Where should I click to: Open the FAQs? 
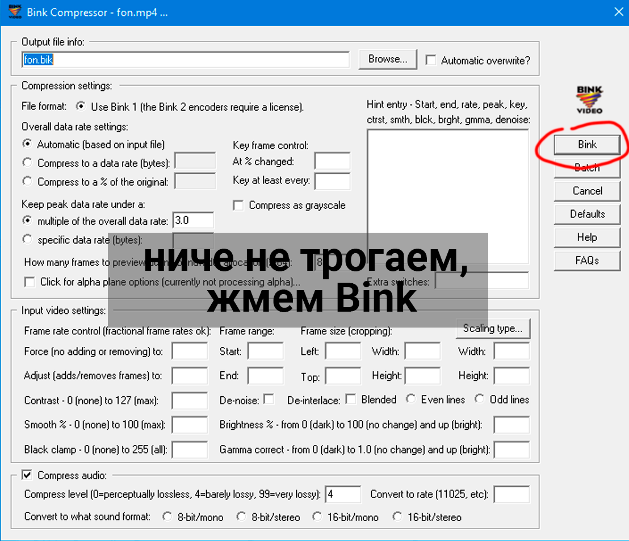coord(587,261)
